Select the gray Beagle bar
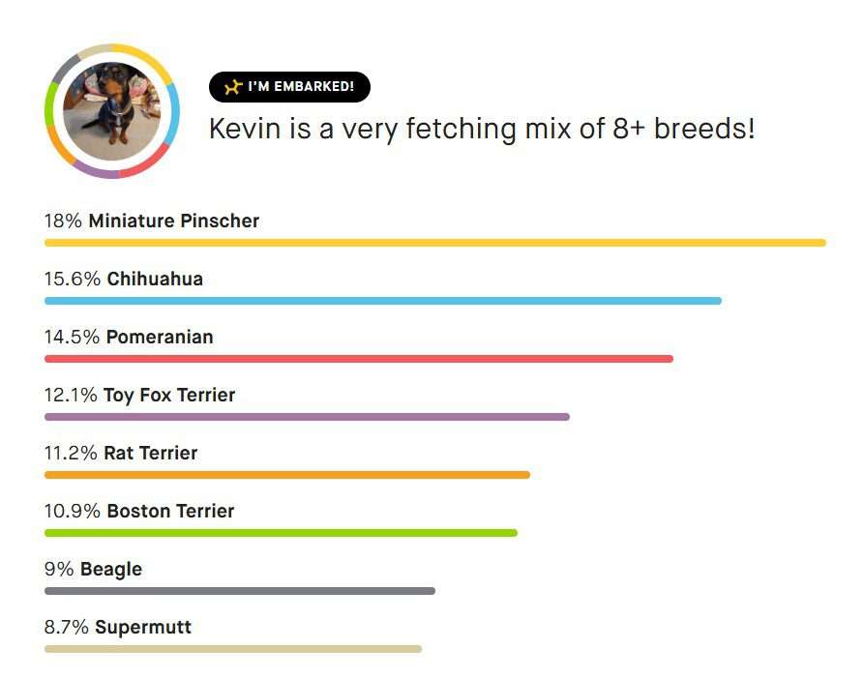 tap(240, 591)
